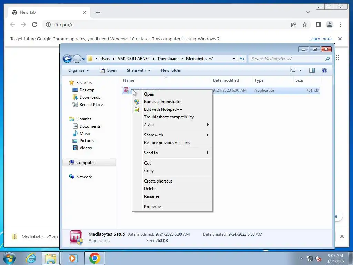The width and height of the screenshot is (353, 265).
Task: Sort by Size column header
Action: [307, 80]
